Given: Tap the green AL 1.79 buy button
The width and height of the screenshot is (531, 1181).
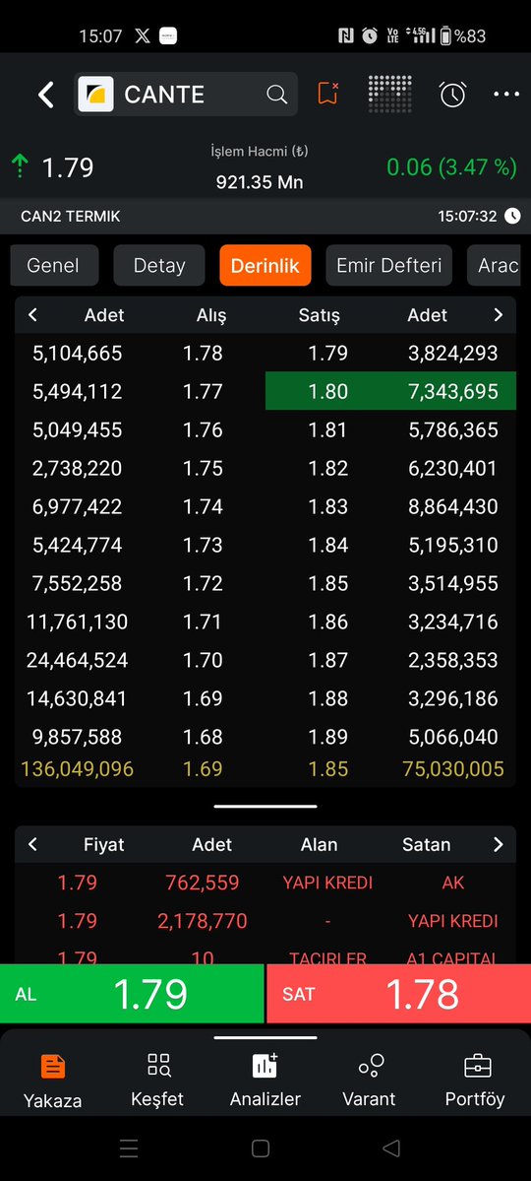Looking at the screenshot, I should pos(132,994).
